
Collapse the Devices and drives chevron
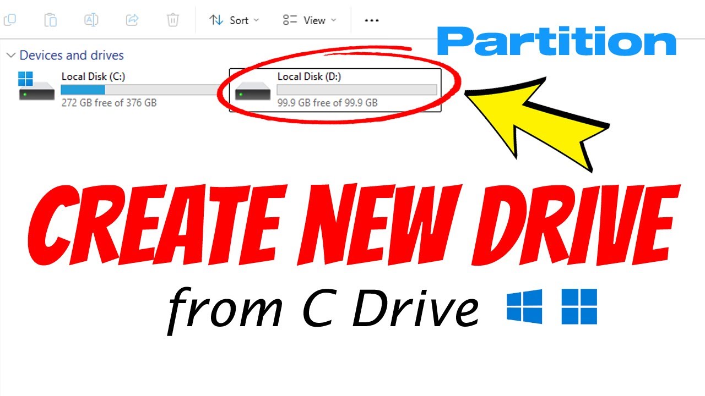coord(10,56)
